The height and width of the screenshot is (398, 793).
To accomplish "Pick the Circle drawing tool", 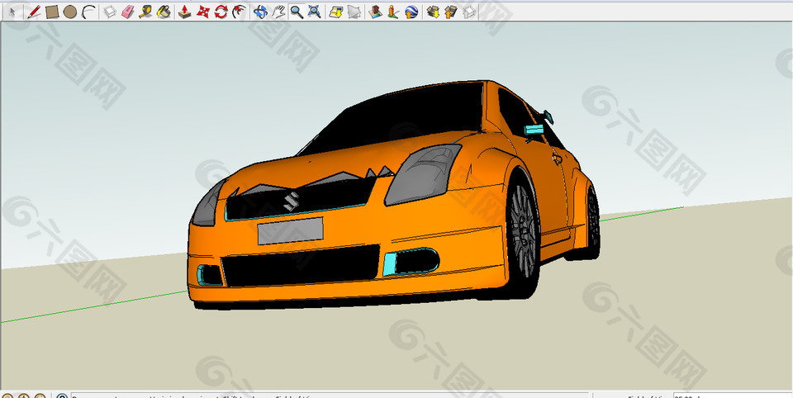I will pos(70,12).
